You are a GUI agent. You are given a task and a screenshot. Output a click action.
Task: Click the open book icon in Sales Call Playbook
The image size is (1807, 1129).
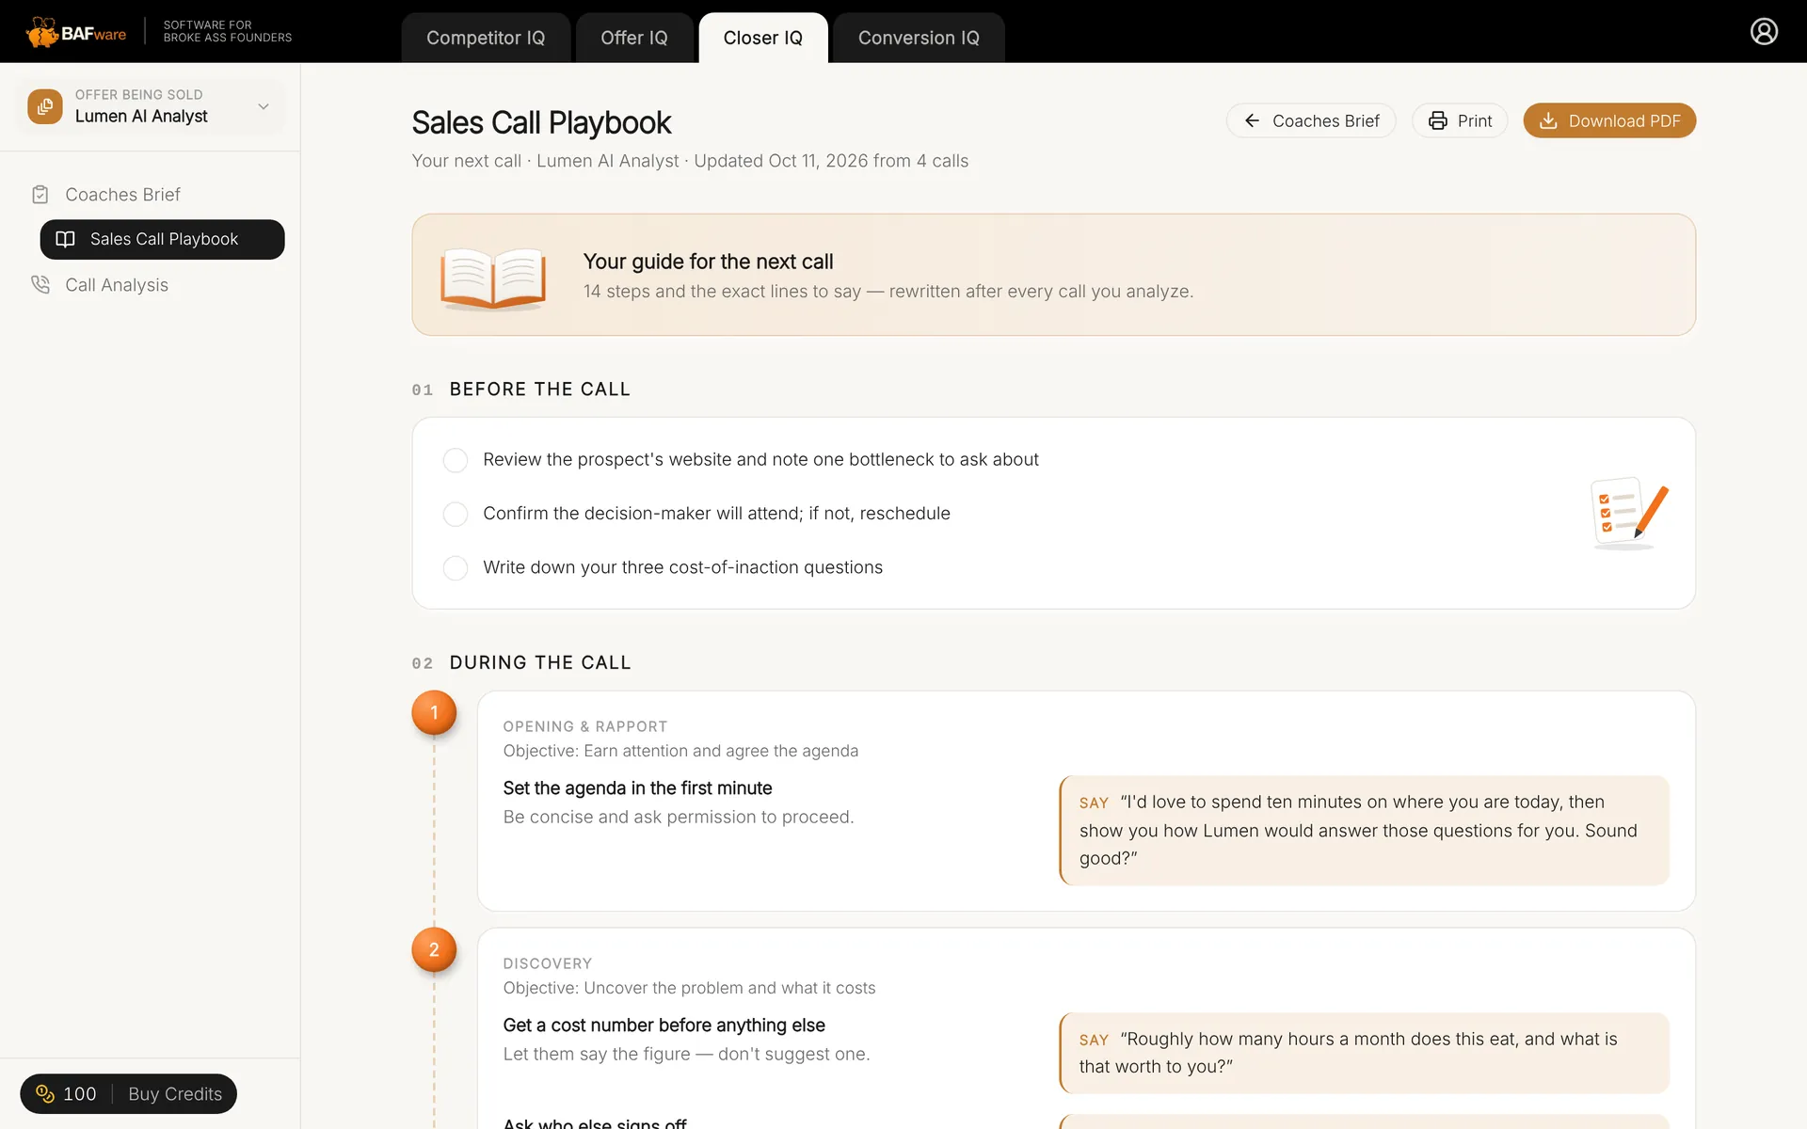coord(65,239)
